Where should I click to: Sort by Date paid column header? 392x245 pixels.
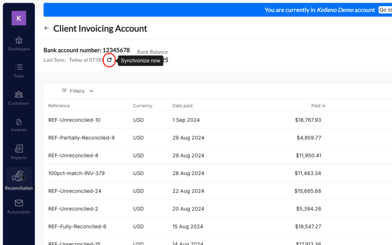point(182,105)
